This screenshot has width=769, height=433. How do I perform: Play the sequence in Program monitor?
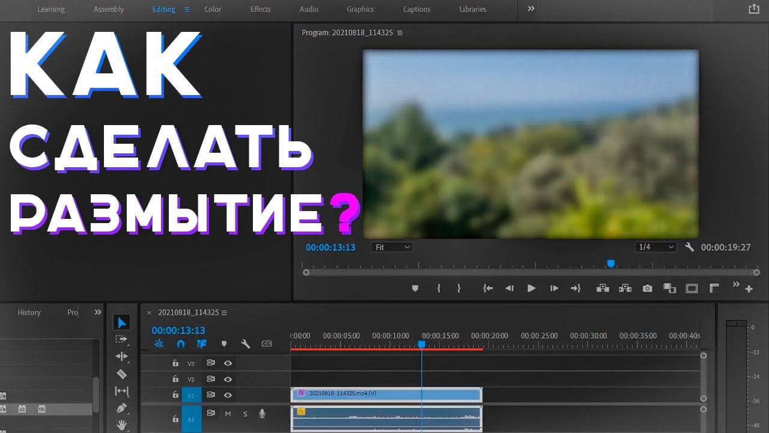pos(531,289)
